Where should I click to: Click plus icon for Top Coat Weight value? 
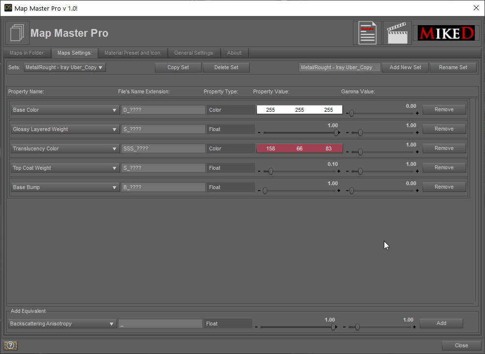tap(339, 171)
